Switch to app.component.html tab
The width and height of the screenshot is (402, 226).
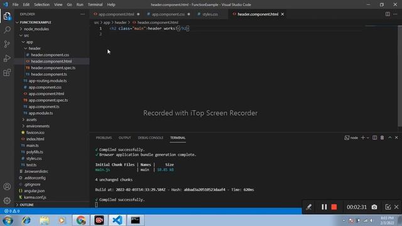116,14
